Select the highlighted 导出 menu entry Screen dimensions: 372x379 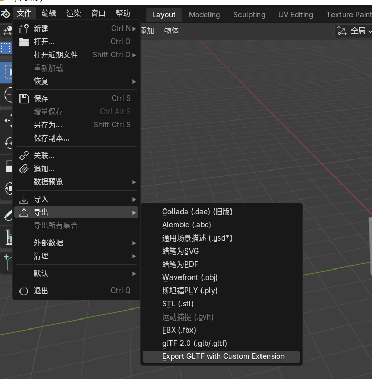(76, 213)
